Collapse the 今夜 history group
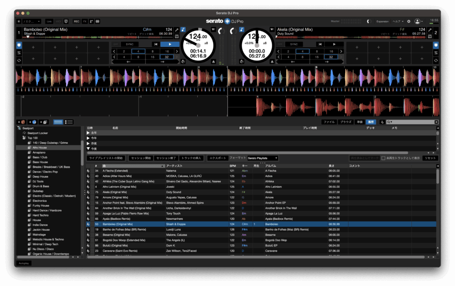The image size is (455, 286). (88, 149)
